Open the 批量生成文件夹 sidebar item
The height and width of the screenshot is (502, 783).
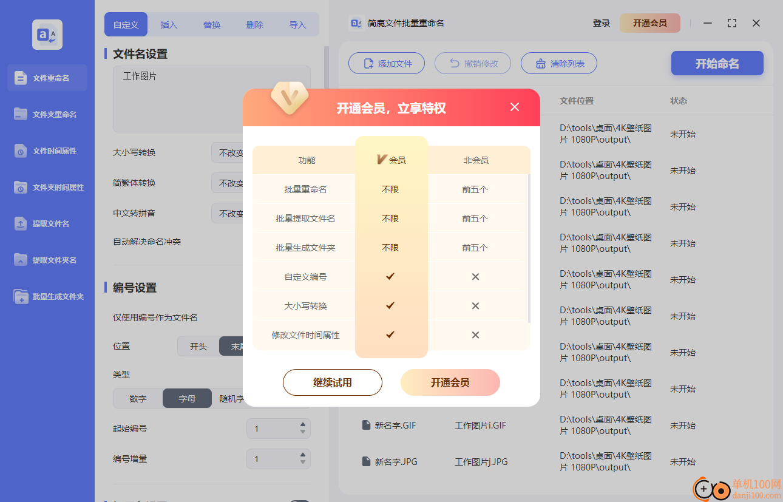coord(47,296)
